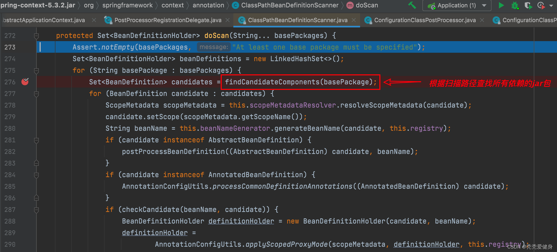Image resolution: width=557 pixels, height=252 pixels.
Task: Collapse the if block starting line 281
Action: (36, 140)
